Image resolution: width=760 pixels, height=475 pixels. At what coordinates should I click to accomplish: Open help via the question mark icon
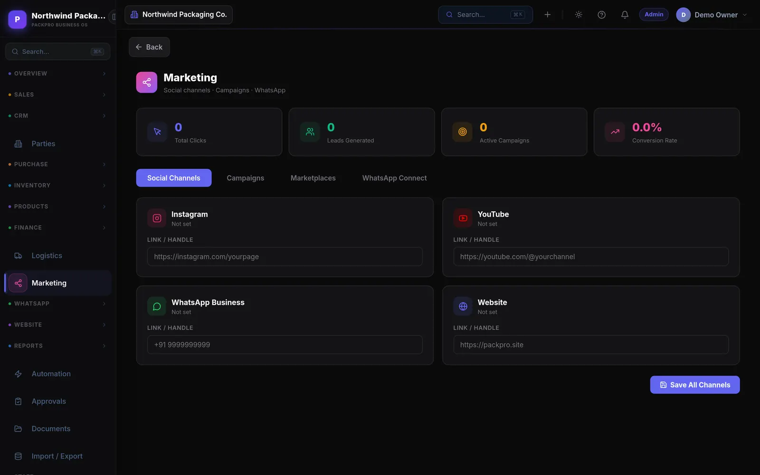pos(601,15)
